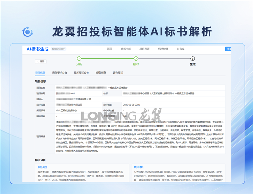The height and width of the screenshot is (194, 253).
Task: Click the AI标书生成 logo title
Action: click(38, 49)
